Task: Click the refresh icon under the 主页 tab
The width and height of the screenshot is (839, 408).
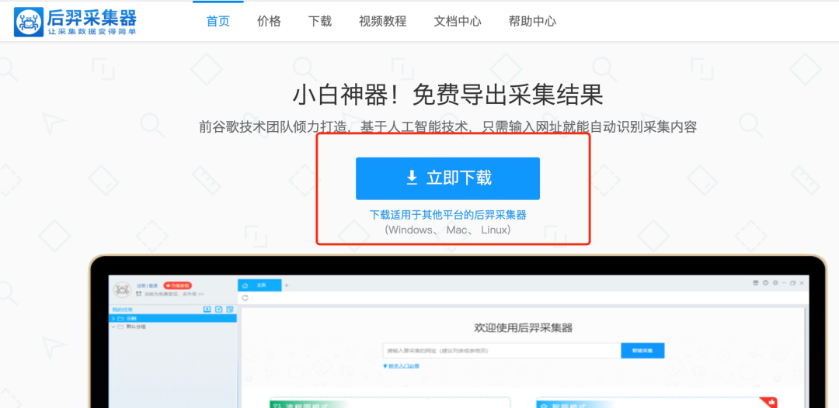Action: [245, 298]
